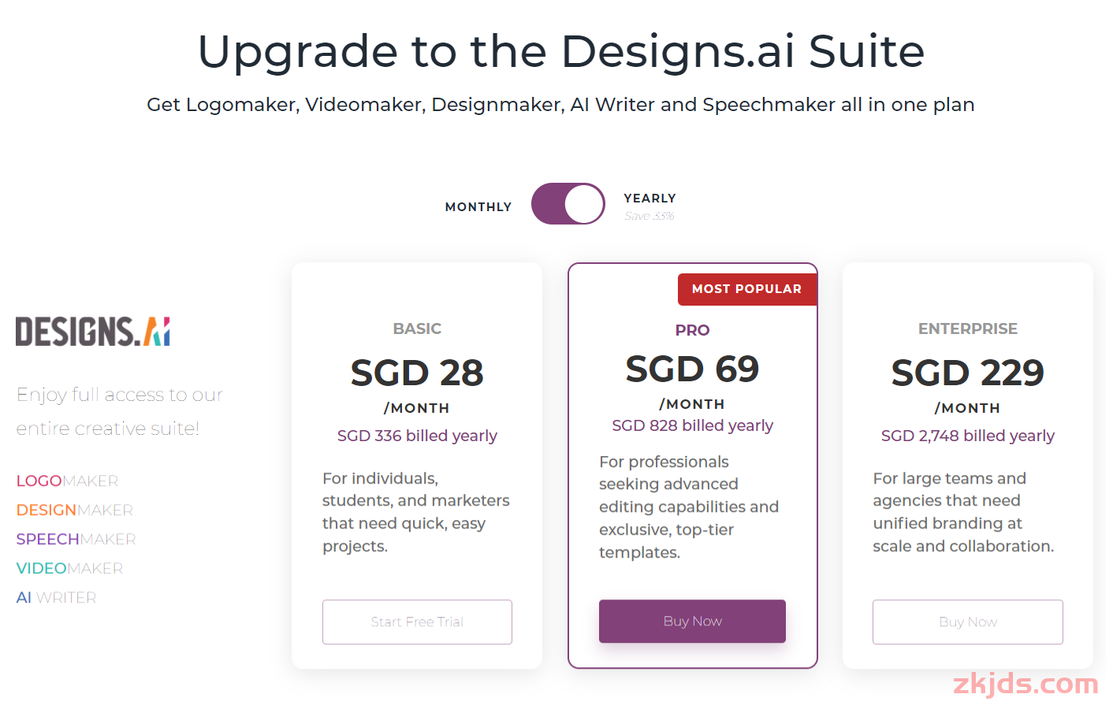Select the YEARLY billing label
The width and height of the screenshot is (1113, 709).
(650, 198)
